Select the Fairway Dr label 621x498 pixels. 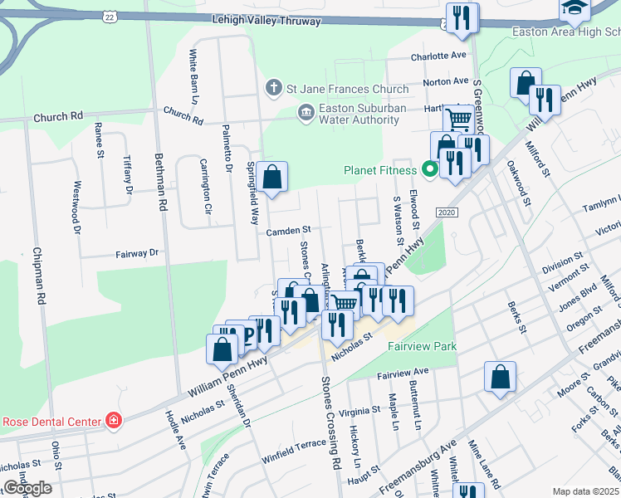[137, 253]
